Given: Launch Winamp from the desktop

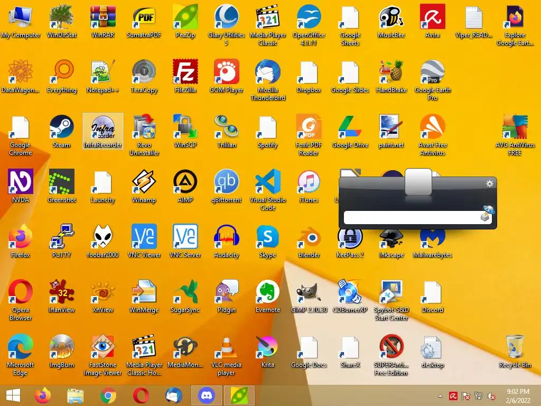Looking at the screenshot, I should 144,187.
